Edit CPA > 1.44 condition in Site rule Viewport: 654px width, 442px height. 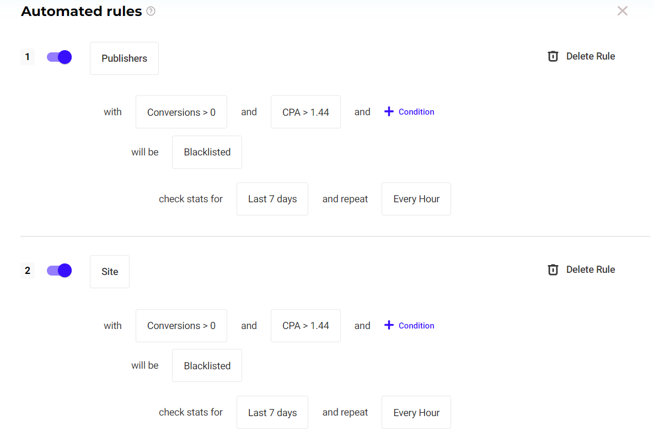point(305,326)
